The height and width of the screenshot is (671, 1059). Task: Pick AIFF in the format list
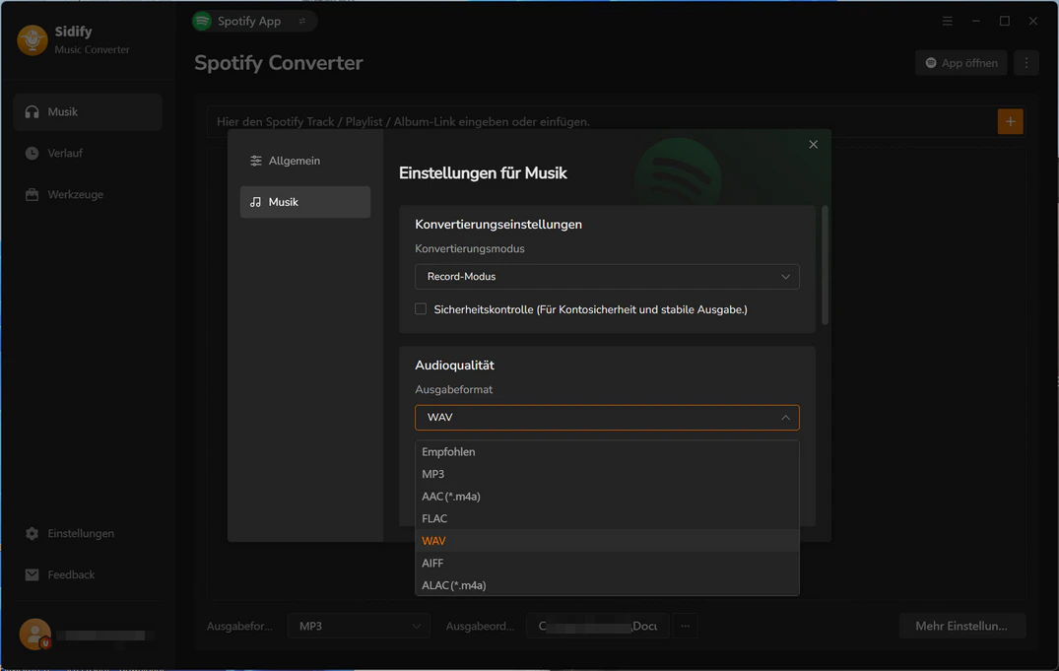coord(607,564)
